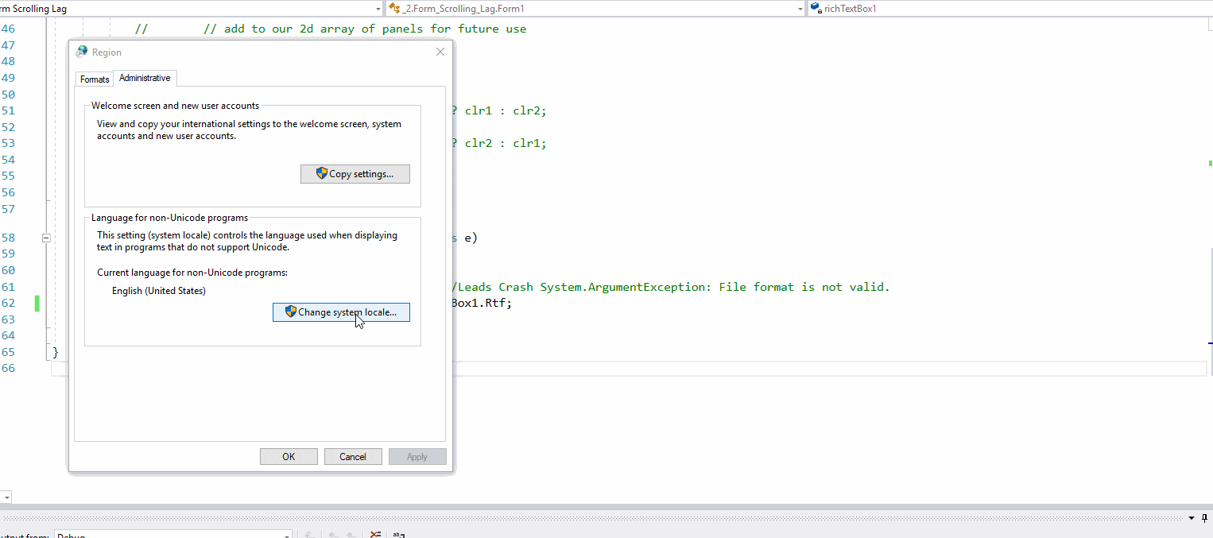
Task: Open the Debug output source dropdown
Action: pyautogui.click(x=286, y=536)
